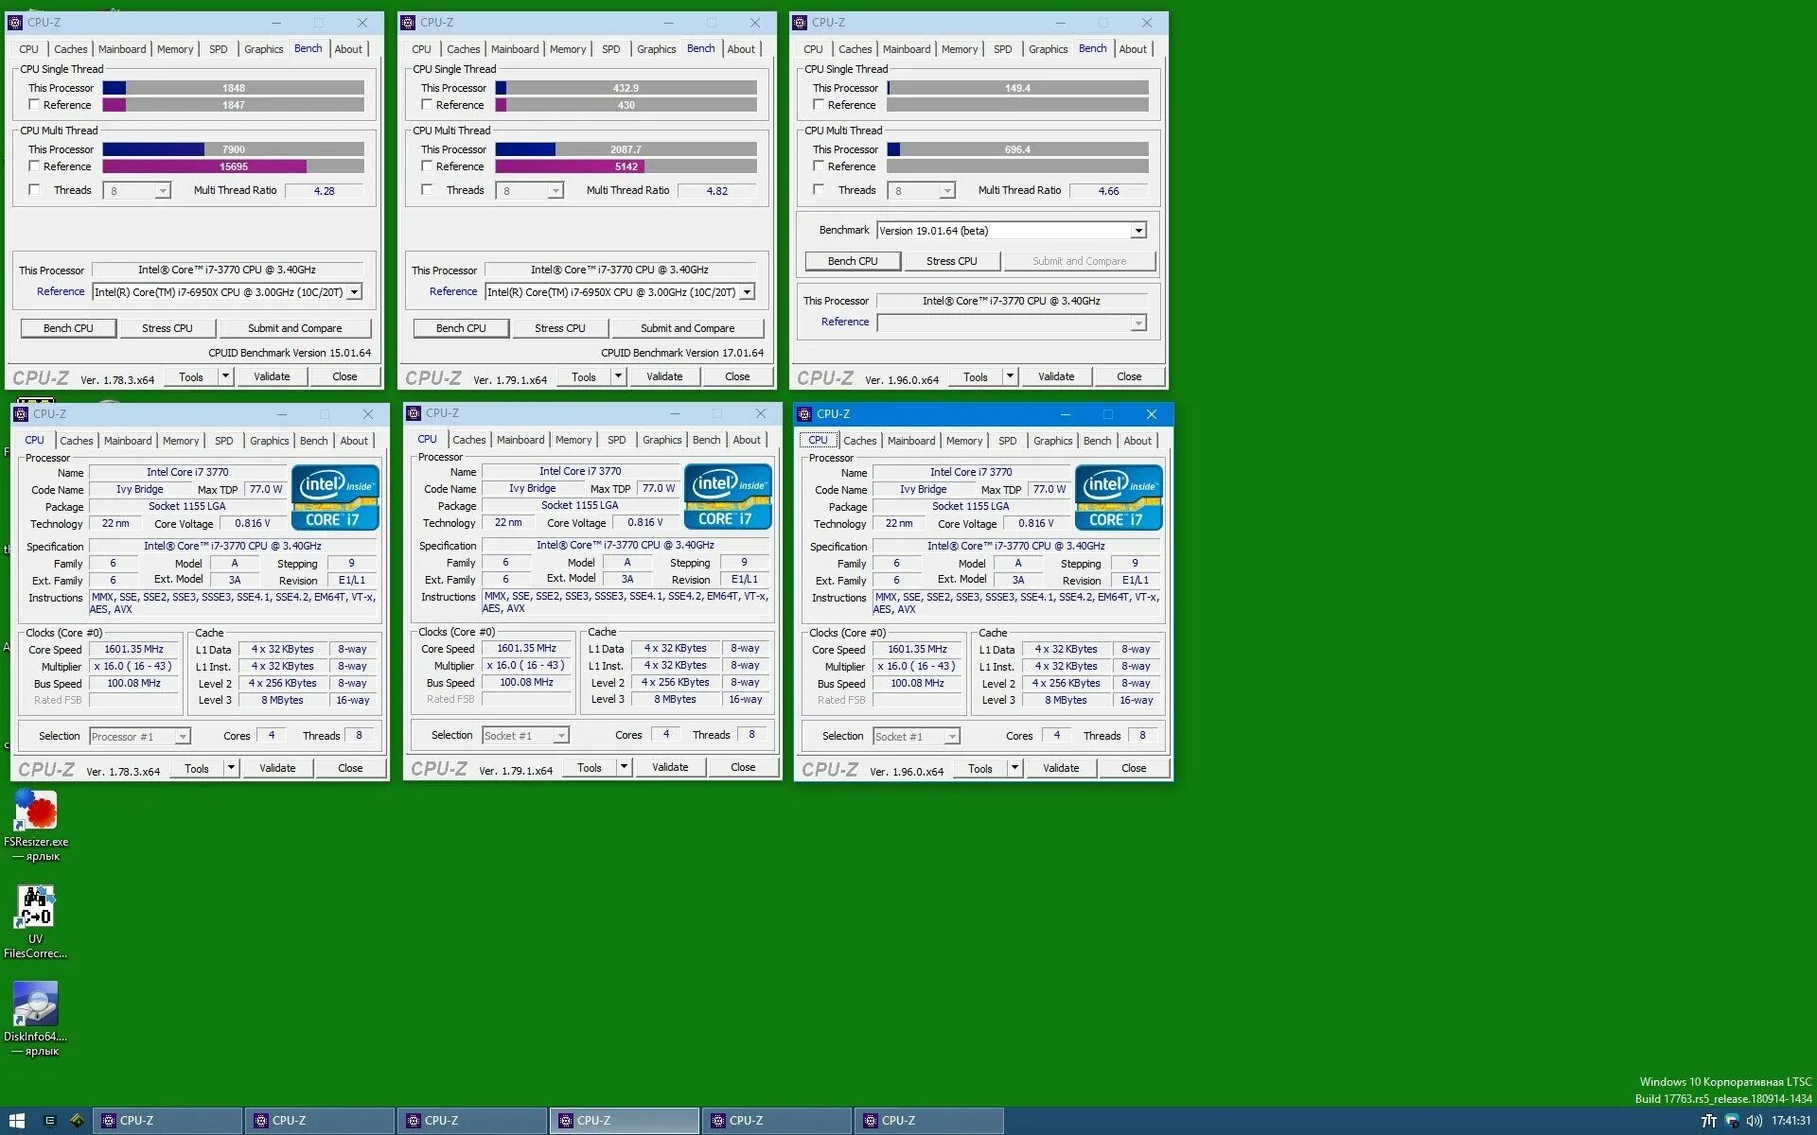Viewport: 1817px width, 1135px height.
Task: Click CPU-Z title icon of version 1.78.3 bench window
Action: [x=14, y=23]
